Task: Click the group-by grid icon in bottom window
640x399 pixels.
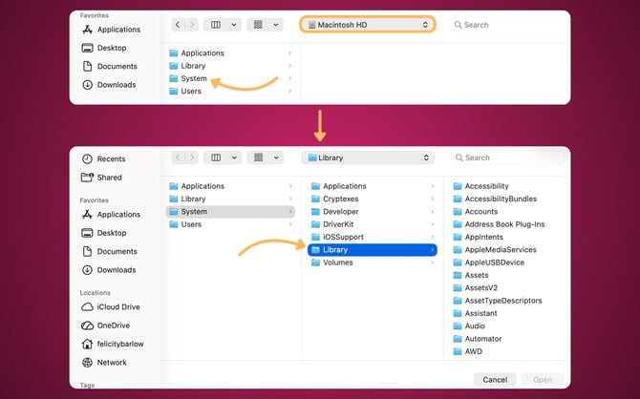Action: 258,157
